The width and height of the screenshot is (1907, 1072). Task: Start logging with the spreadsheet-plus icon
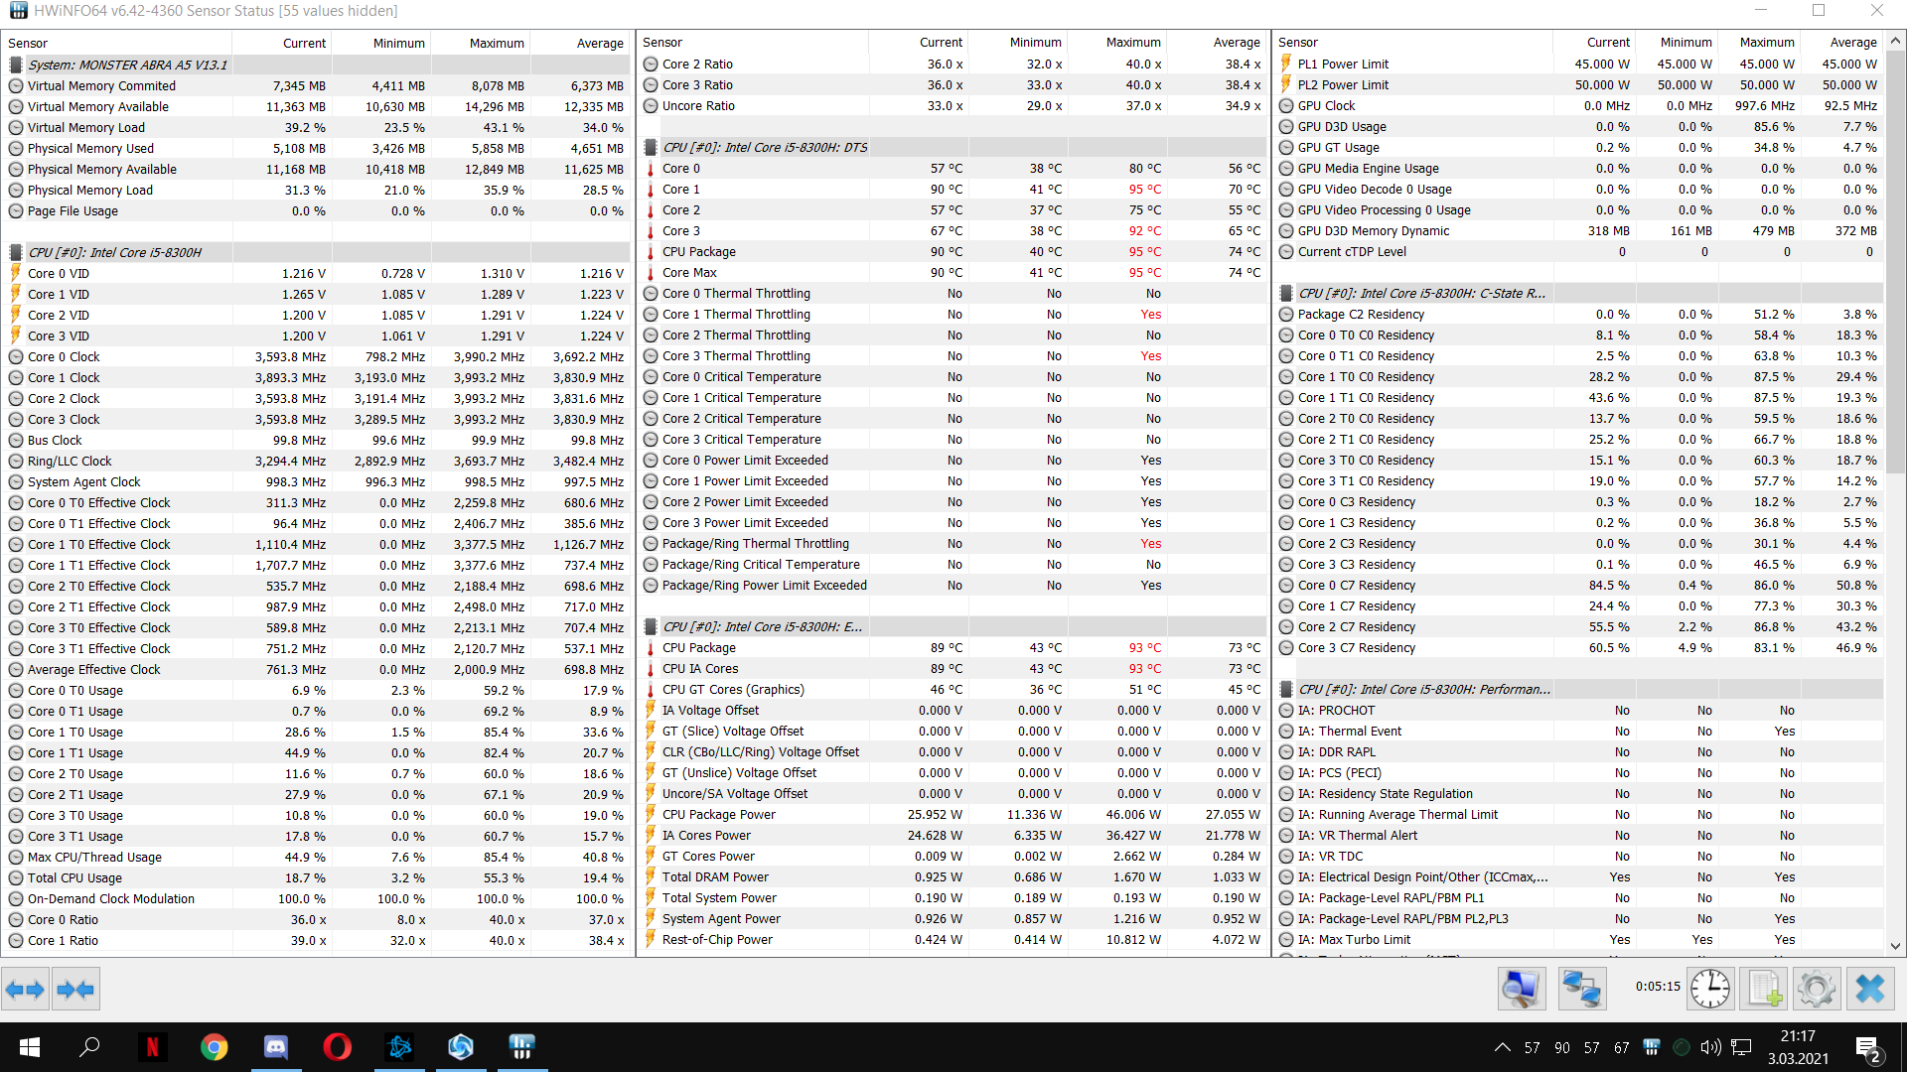coord(1765,990)
